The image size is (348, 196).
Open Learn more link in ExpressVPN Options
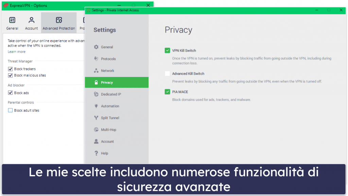point(17,52)
